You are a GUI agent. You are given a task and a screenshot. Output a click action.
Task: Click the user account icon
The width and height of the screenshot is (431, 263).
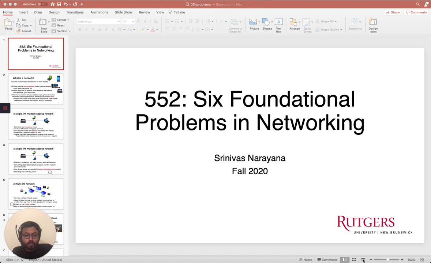tap(427, 4)
